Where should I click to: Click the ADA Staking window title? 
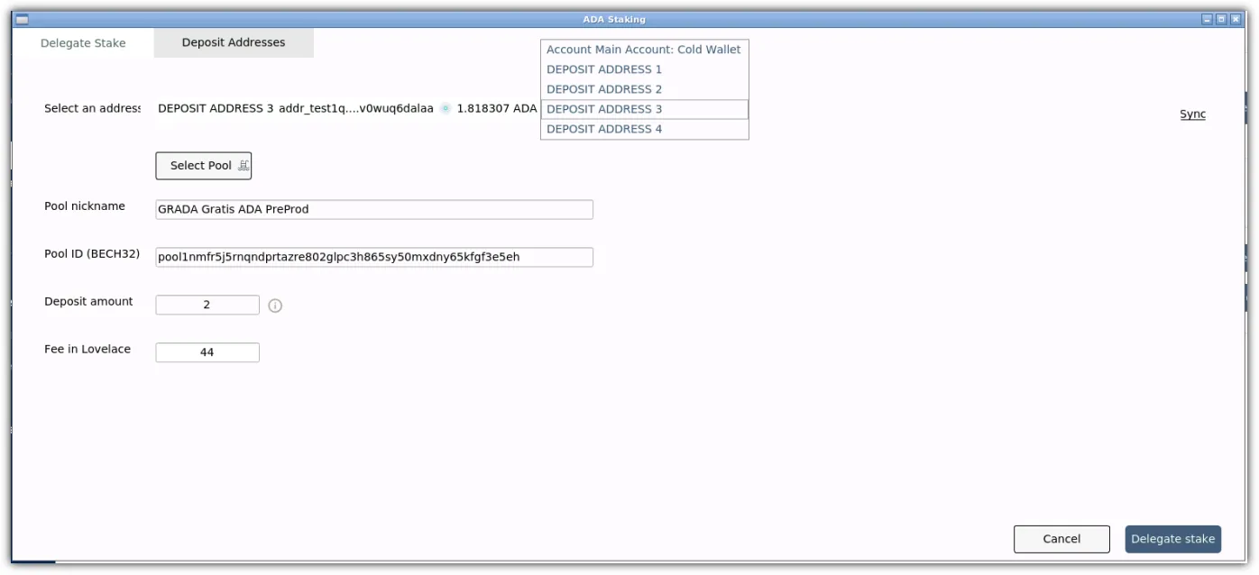(x=614, y=19)
